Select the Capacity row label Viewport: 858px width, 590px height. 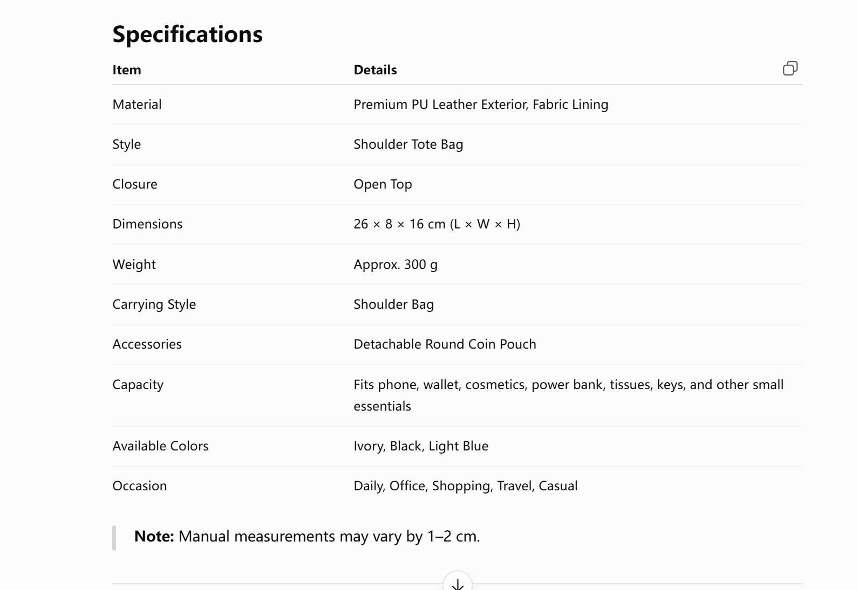coord(138,385)
